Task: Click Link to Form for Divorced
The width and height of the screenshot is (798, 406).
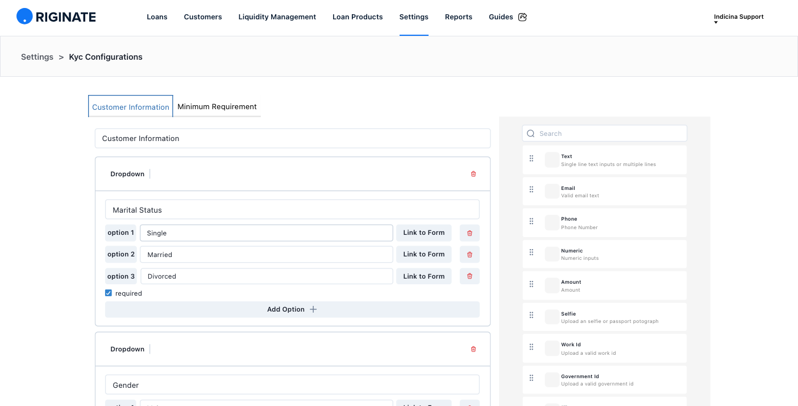Action: (424, 276)
